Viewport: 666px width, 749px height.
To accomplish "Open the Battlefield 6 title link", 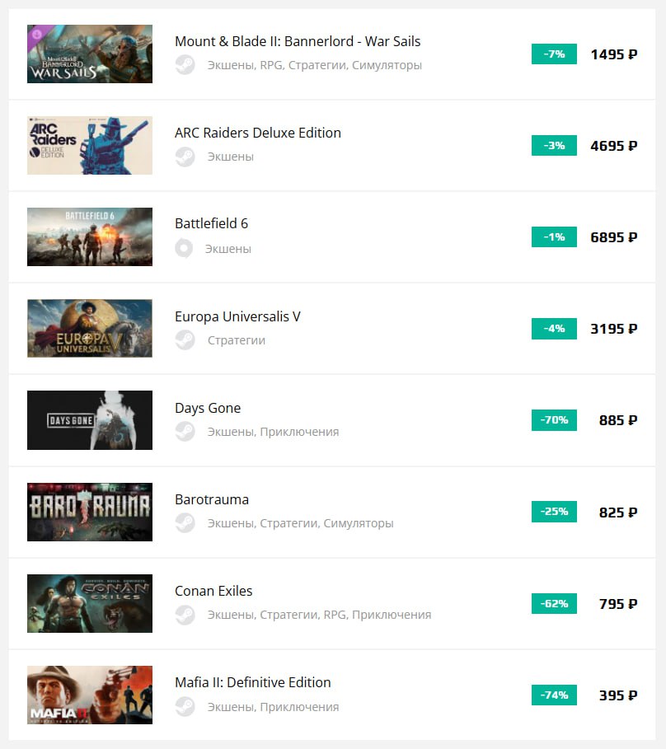I will [x=211, y=224].
